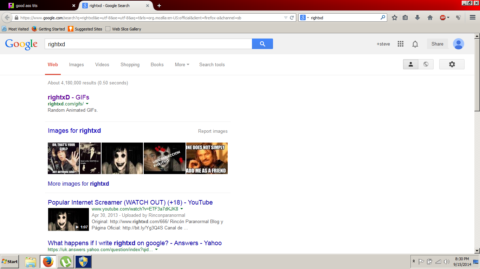Open Google search settings gear
The width and height of the screenshot is (480, 269).
pyautogui.click(x=452, y=64)
